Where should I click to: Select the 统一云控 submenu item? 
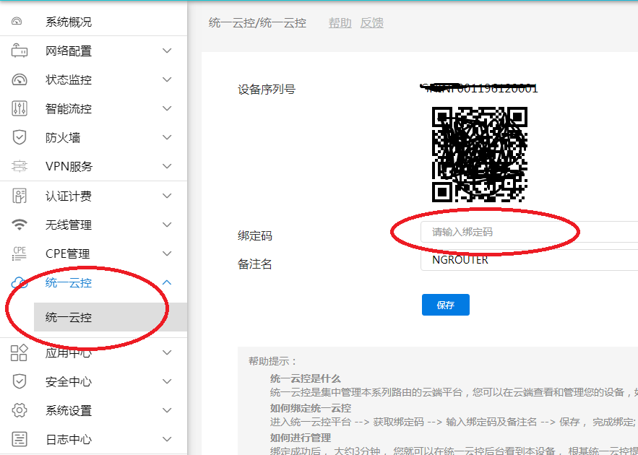click(x=69, y=317)
